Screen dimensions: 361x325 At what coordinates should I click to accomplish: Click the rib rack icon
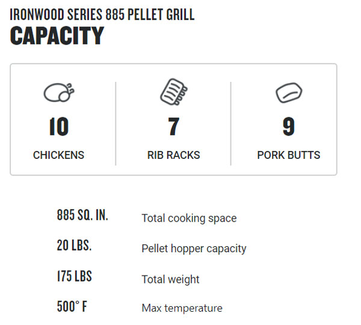[173, 92]
